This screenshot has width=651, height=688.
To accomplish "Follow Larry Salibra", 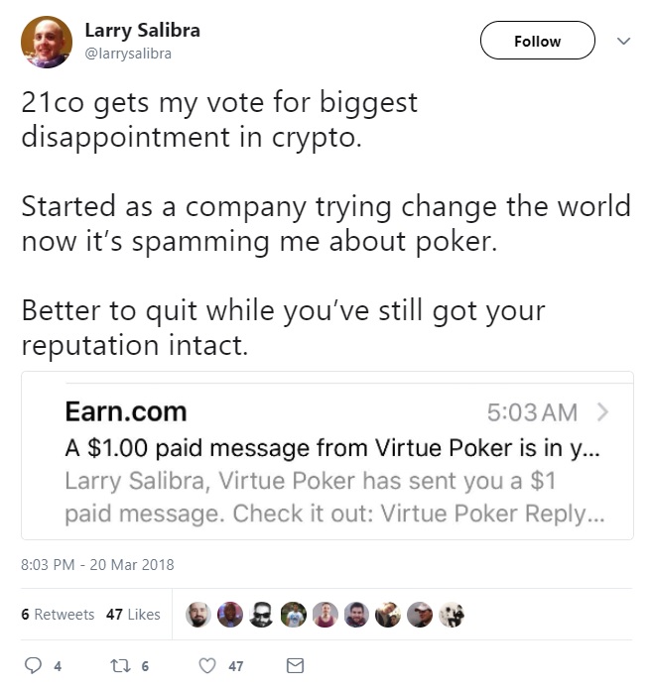I will pos(537,41).
